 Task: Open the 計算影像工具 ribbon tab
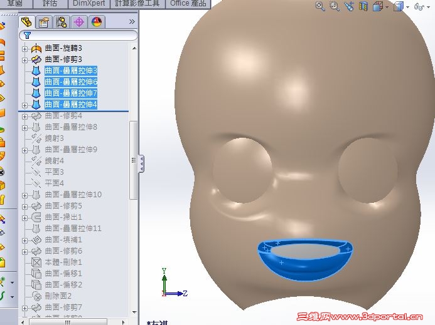(x=137, y=4)
